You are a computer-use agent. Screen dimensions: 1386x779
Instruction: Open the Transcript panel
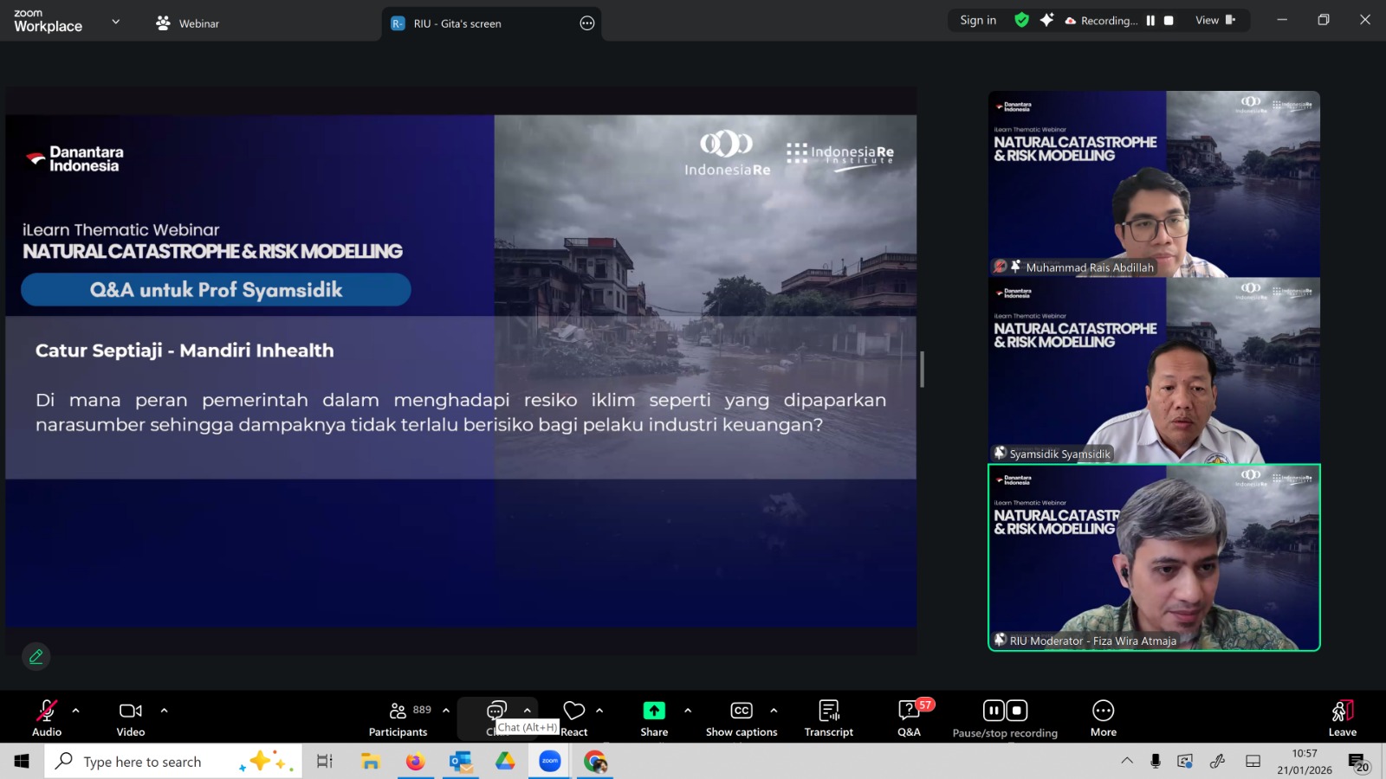[828, 718]
